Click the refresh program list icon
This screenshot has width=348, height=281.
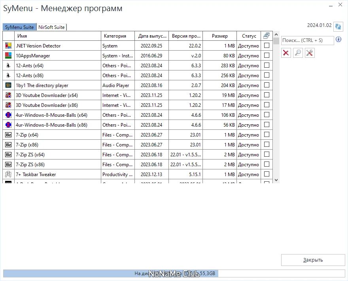[338, 27]
